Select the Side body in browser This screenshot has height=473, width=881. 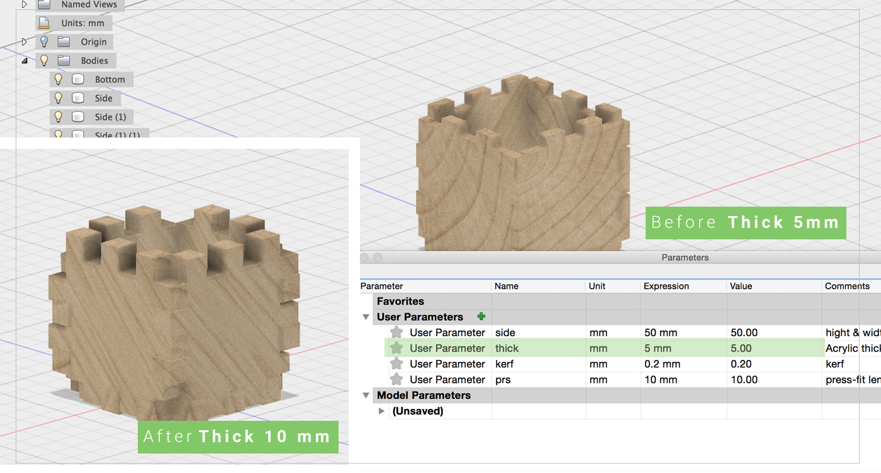(x=104, y=99)
